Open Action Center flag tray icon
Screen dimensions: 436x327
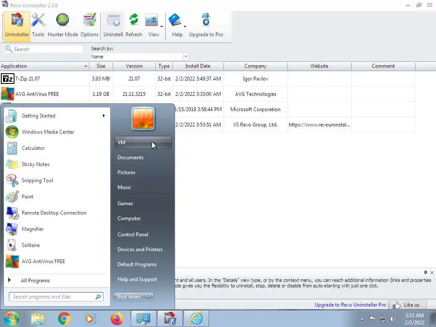pos(372,318)
